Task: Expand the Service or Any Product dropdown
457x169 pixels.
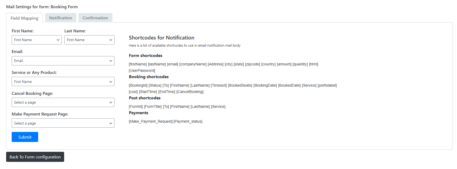Action: tap(63, 82)
